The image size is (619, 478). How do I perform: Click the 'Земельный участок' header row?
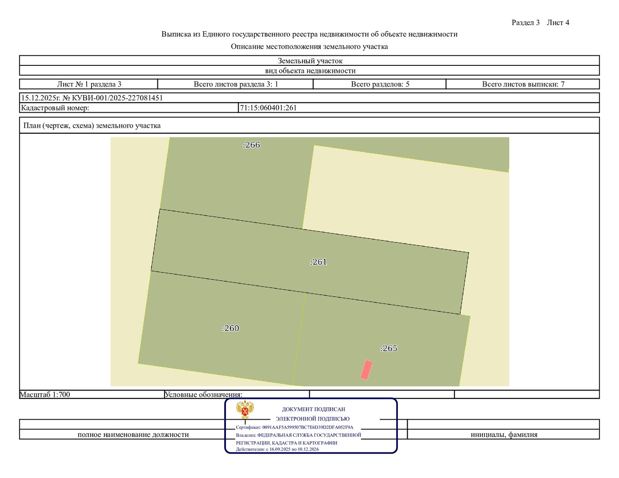[x=309, y=61]
